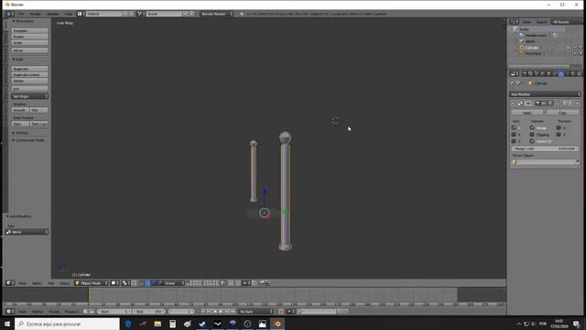Click the Scale tool button

pyautogui.click(x=29, y=43)
